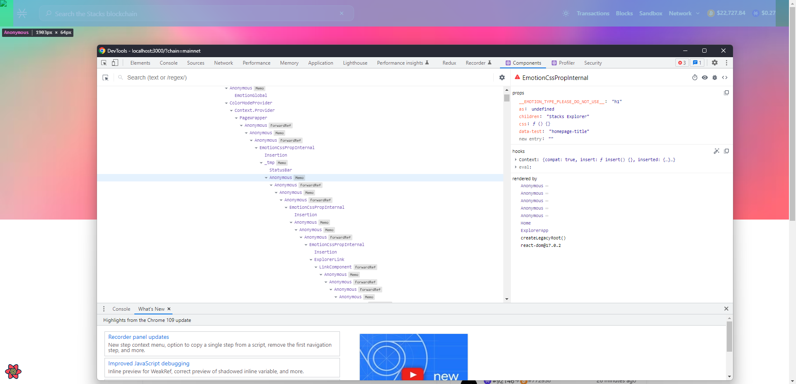Select a component element using the Components picker
796x384 pixels.
pyautogui.click(x=106, y=77)
